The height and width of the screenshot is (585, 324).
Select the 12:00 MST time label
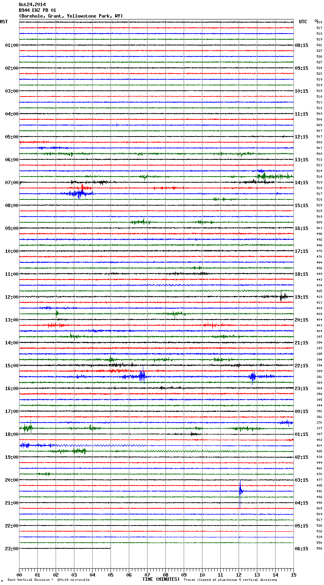[11, 297]
